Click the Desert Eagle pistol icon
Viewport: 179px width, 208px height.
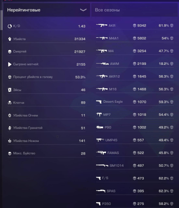(99, 102)
